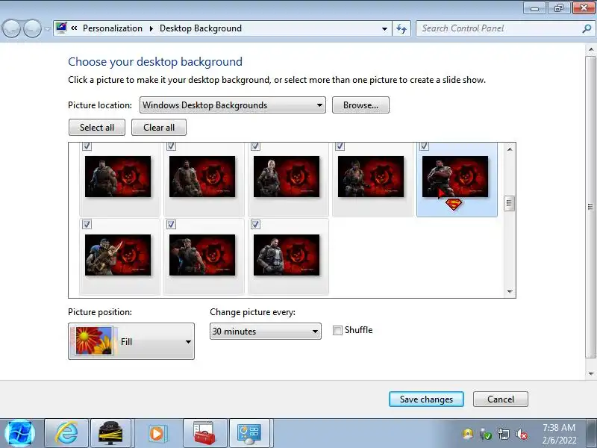597x448 pixels.
Task: Click window scrollbar up arrow
Action: (x=591, y=49)
